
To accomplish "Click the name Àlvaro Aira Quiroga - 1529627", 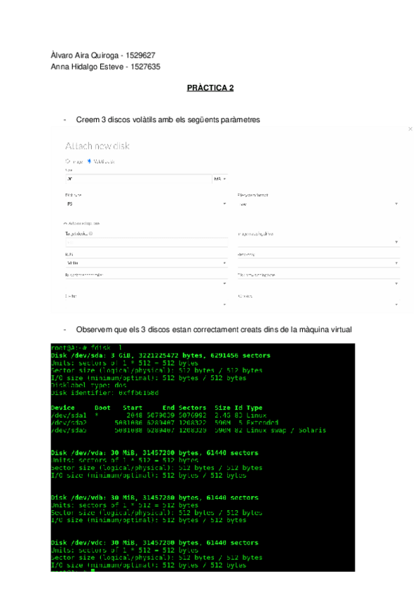I will (103, 55).
